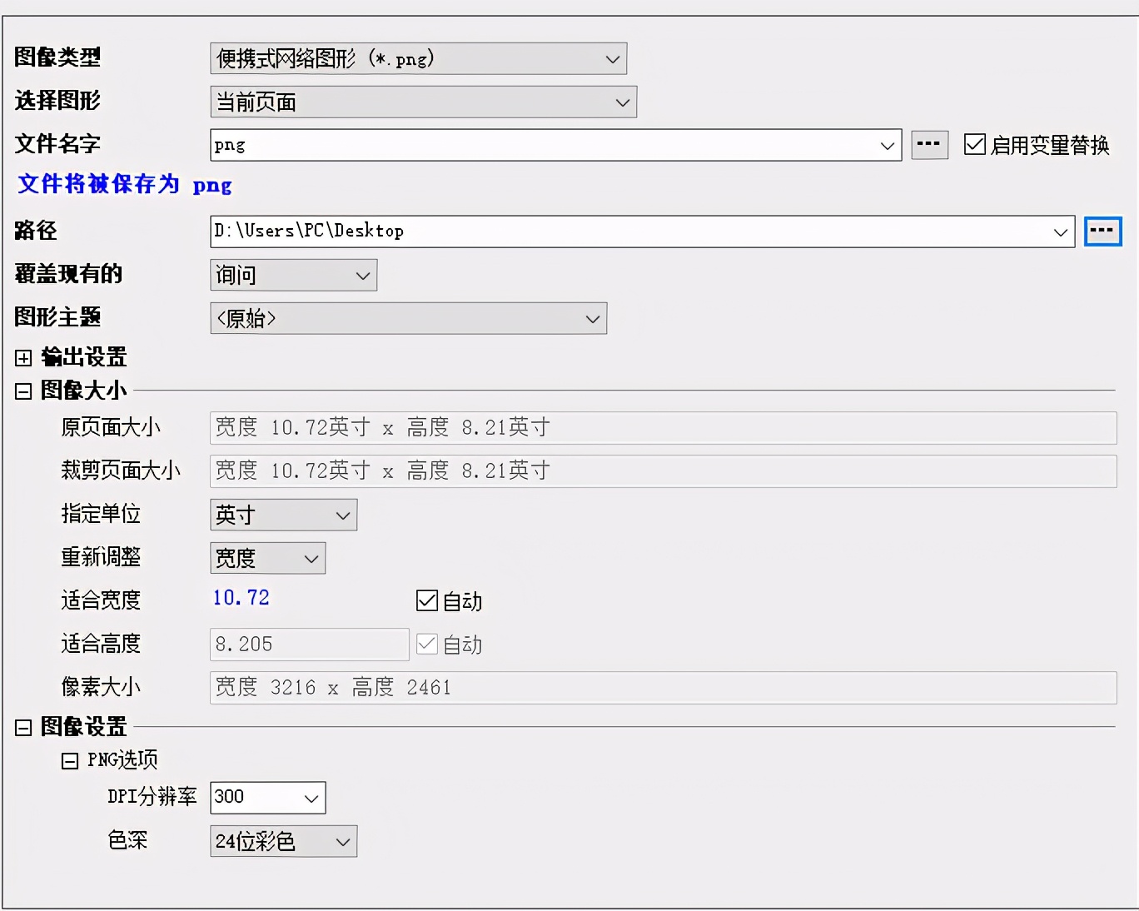Viewport: 1139px width, 911px height.
Task: Collapse the 图像大小 section
Action: click(x=23, y=391)
